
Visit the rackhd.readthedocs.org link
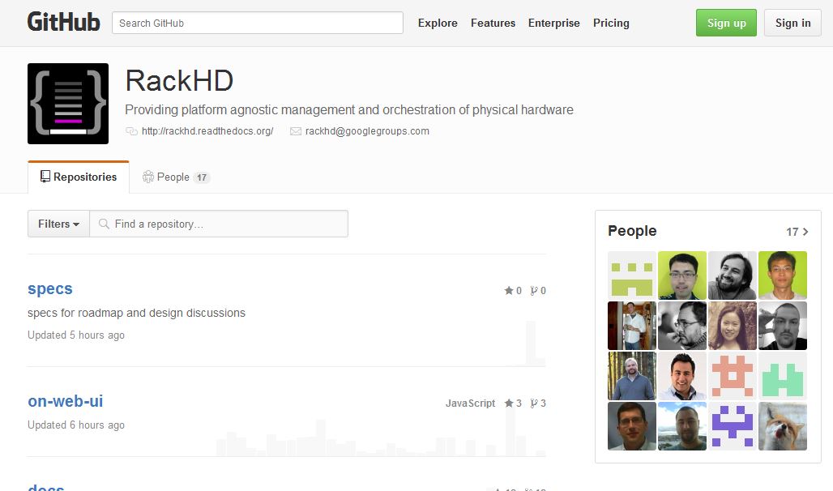pyautogui.click(x=207, y=131)
